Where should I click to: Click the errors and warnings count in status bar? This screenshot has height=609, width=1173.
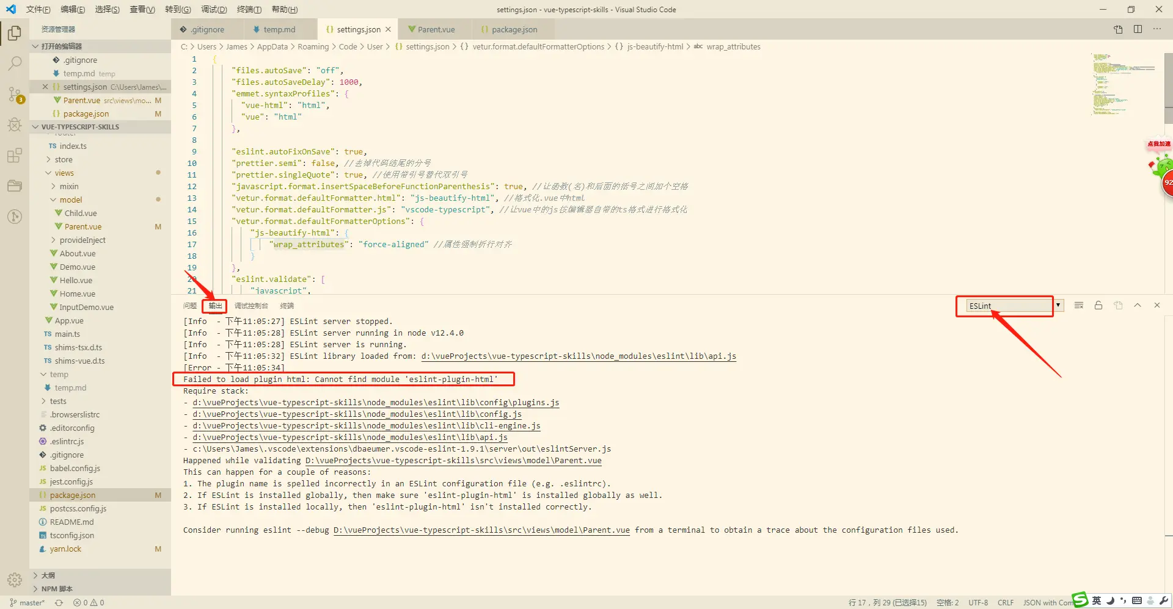coord(89,603)
